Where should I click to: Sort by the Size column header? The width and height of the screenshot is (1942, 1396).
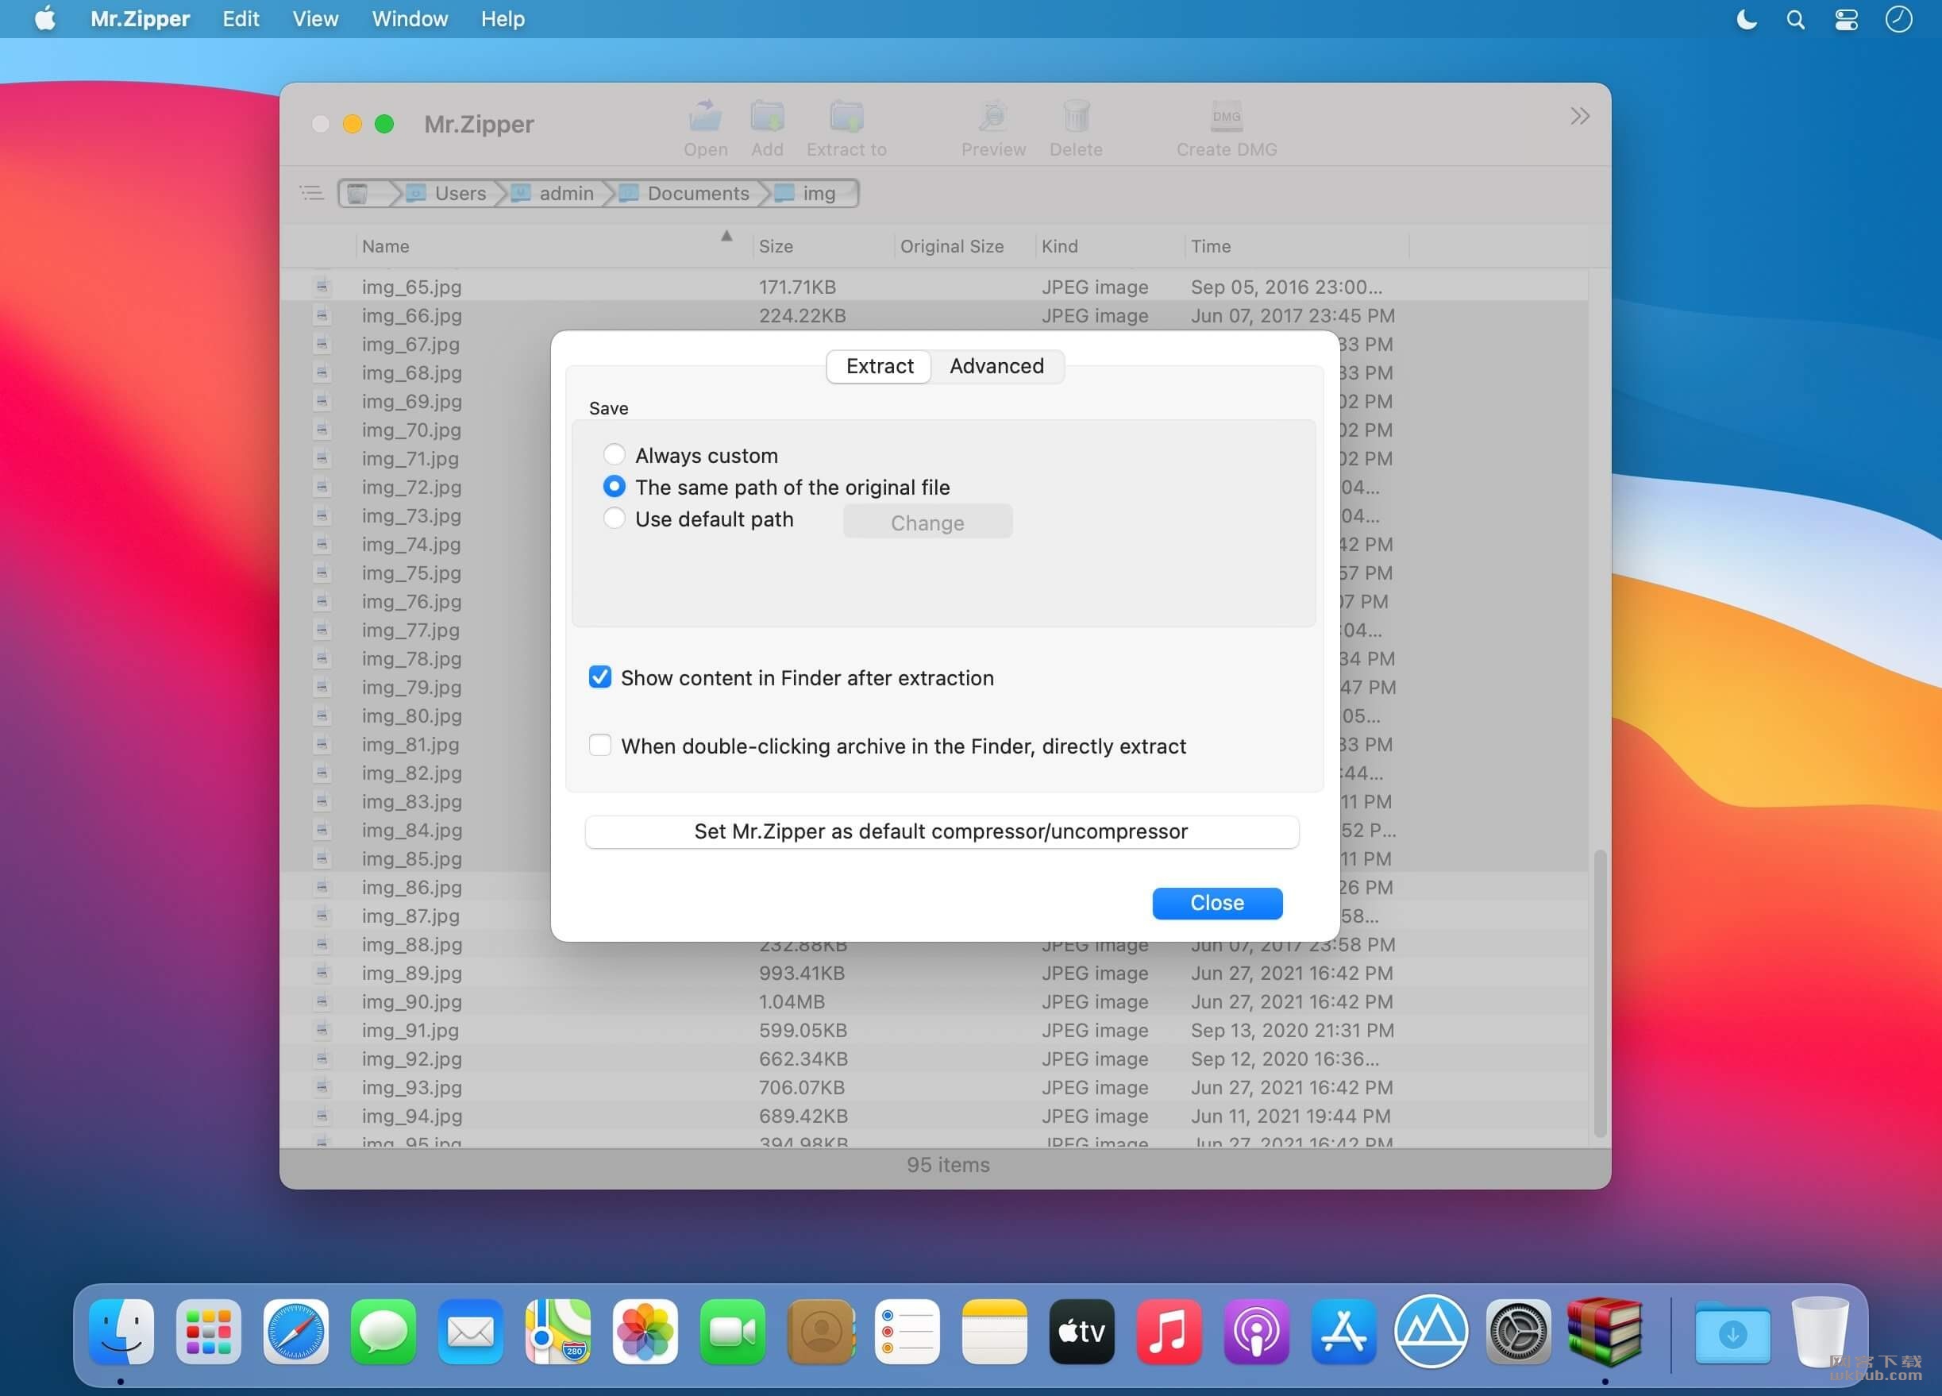[823, 246]
